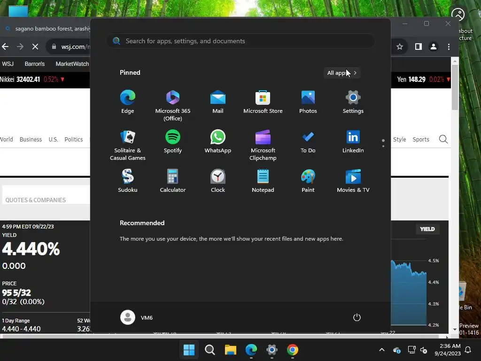The image size is (481, 361).
Task: Click the power button in Start menu
Action: [357, 317]
